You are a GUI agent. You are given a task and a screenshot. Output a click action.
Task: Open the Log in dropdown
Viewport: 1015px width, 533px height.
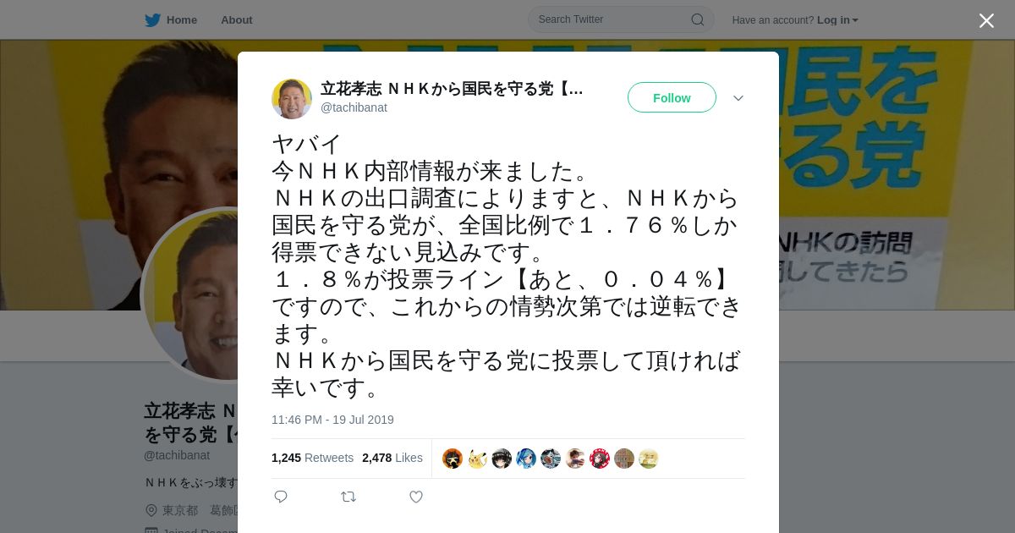tap(837, 20)
